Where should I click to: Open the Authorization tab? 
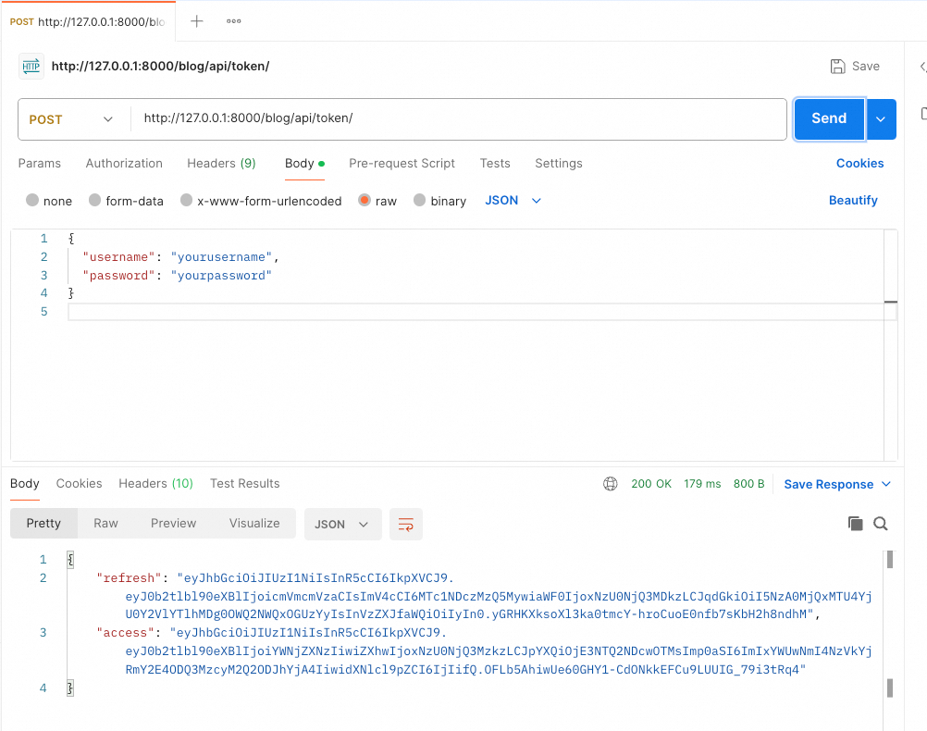(x=124, y=163)
